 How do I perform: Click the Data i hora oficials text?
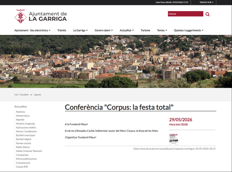coord(172,2)
